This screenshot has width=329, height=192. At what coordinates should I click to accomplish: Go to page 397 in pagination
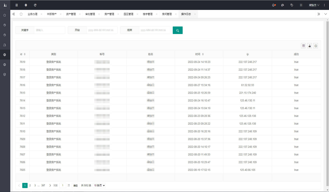43,185
